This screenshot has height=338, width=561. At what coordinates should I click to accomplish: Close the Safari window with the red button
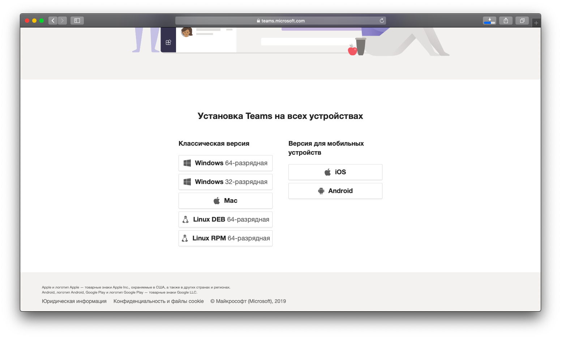point(27,21)
